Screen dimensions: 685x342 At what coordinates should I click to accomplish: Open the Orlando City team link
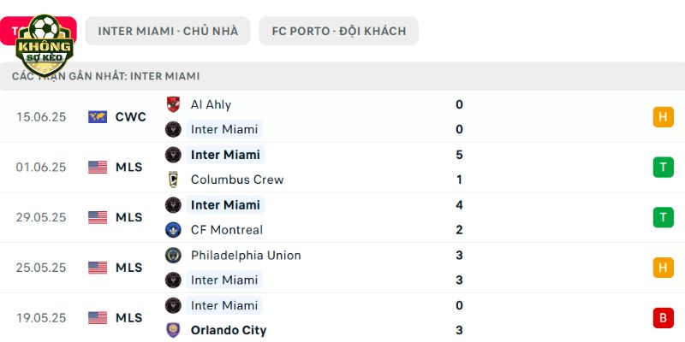[229, 330]
